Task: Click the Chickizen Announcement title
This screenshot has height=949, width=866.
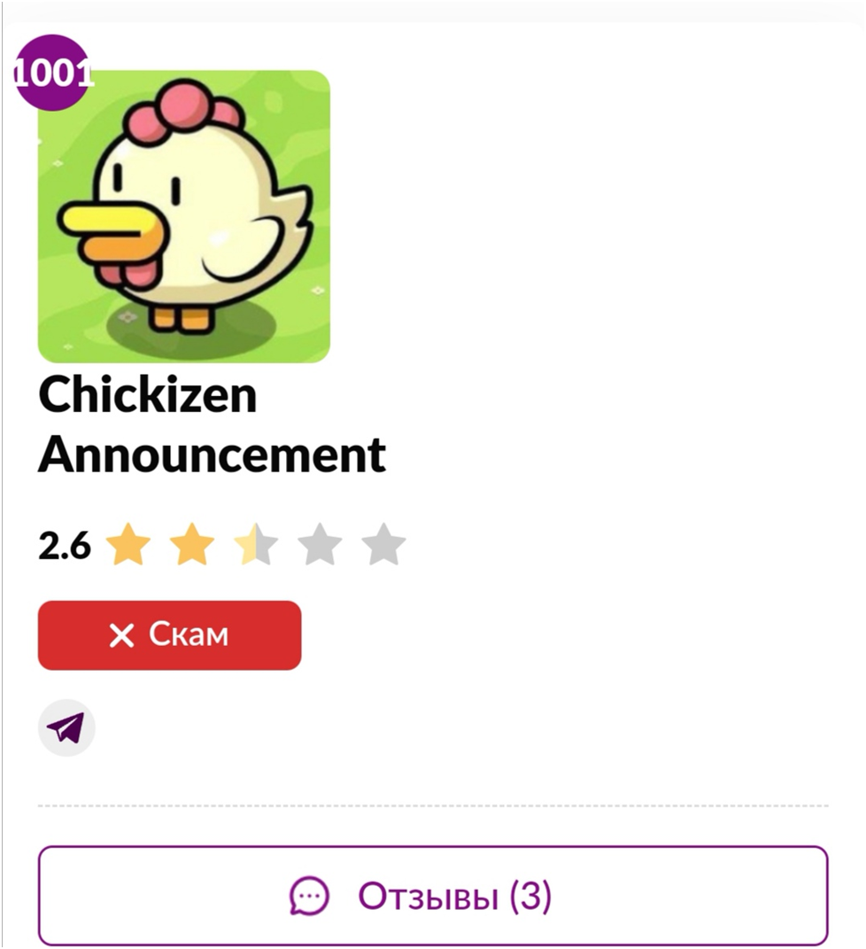Action: 212,424
